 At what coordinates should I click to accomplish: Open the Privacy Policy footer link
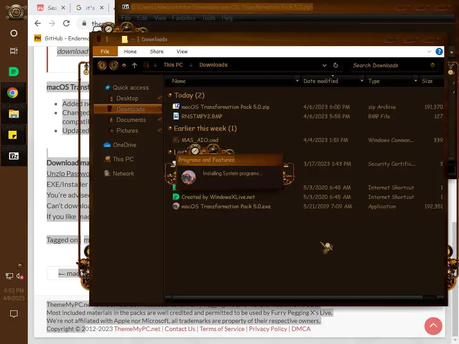[268, 329]
